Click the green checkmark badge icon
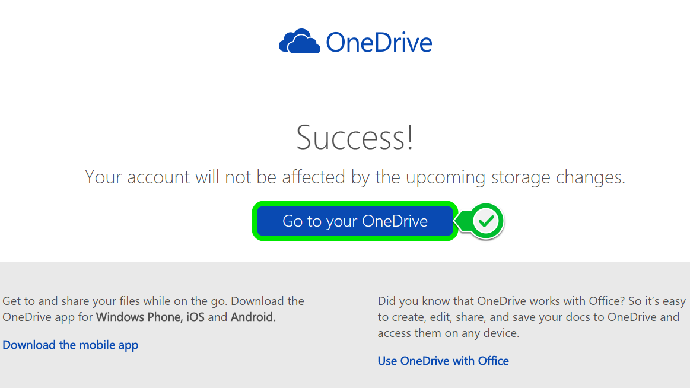690x388 pixels. pos(487,222)
